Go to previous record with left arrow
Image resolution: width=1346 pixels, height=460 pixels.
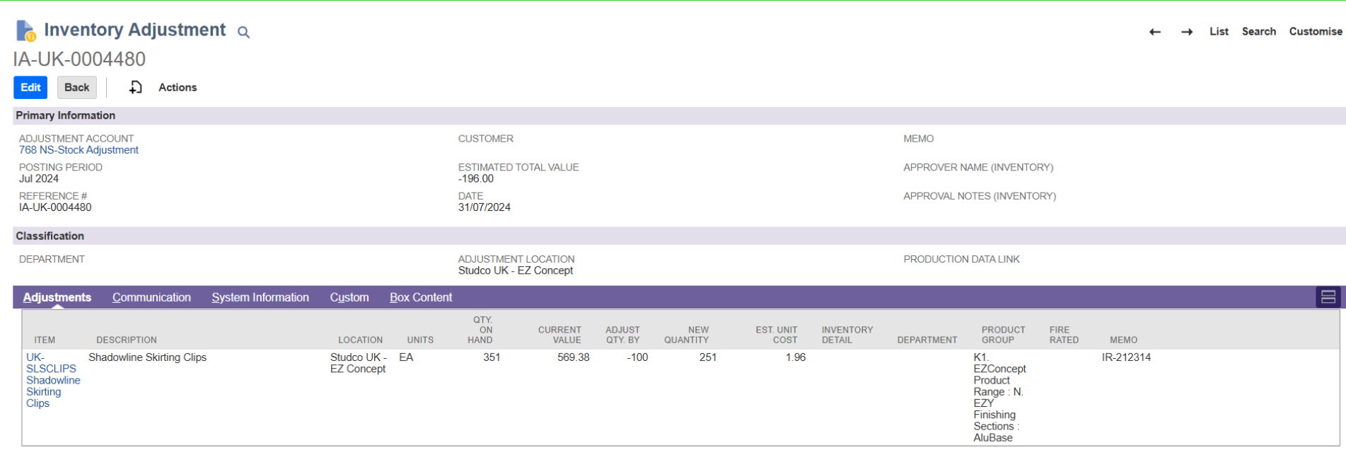pyautogui.click(x=1154, y=32)
